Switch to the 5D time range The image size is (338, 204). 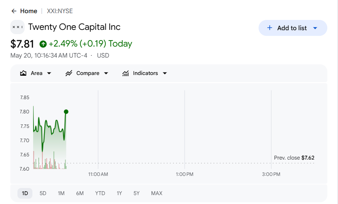pyautogui.click(x=43, y=193)
